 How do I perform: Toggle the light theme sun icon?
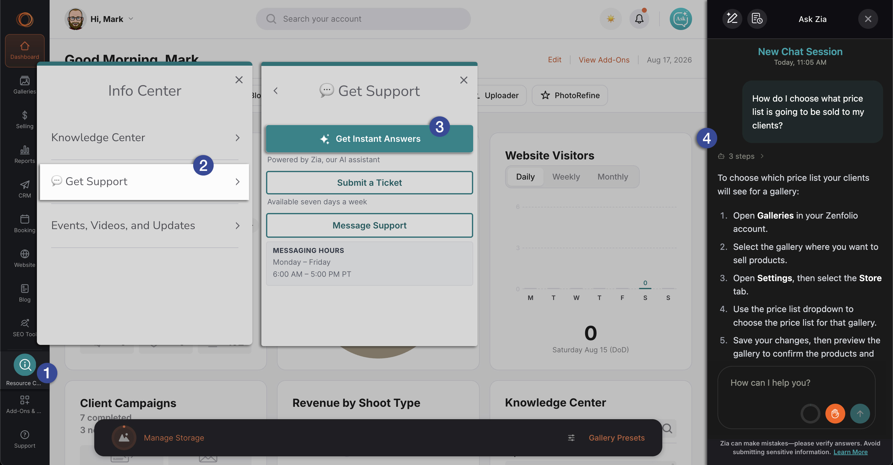point(611,19)
